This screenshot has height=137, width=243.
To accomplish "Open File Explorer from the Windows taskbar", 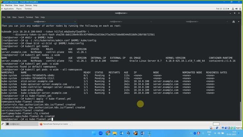I will (115, 133).
